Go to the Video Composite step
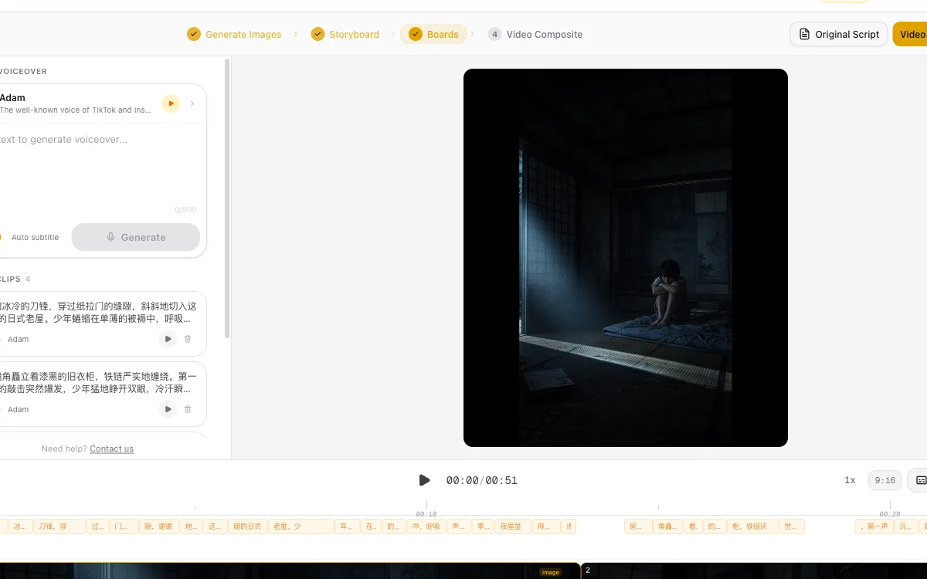927x579 pixels. click(x=535, y=34)
